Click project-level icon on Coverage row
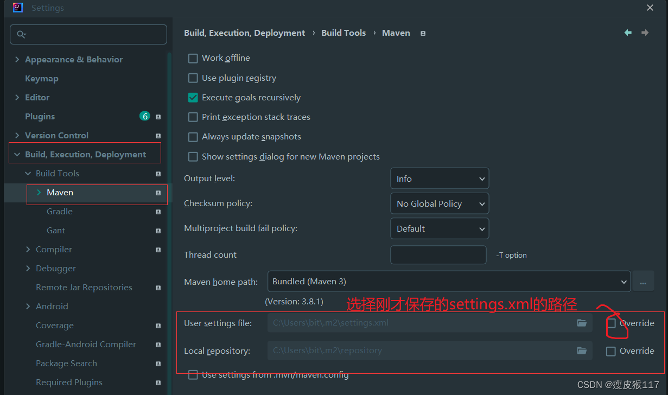The image size is (668, 395). coord(158,326)
